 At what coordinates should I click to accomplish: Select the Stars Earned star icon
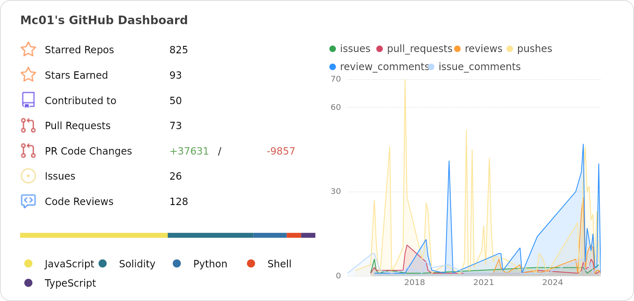pyautogui.click(x=28, y=75)
